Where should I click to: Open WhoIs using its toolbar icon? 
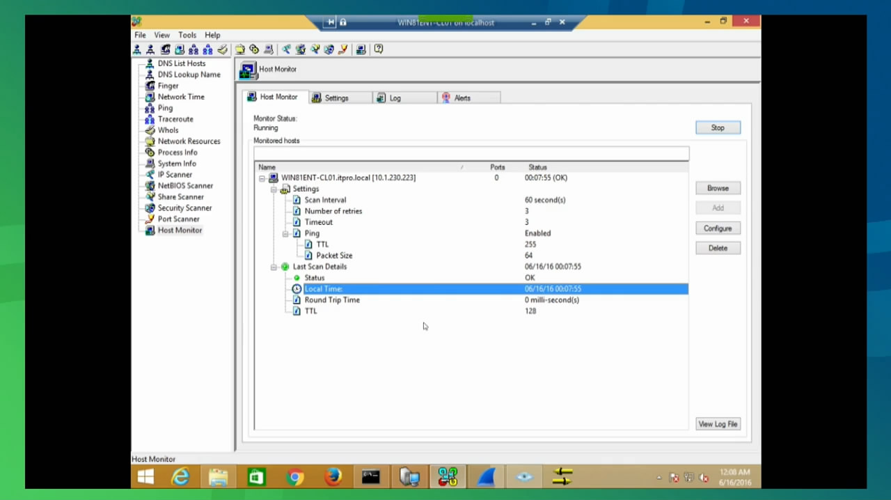coord(222,49)
